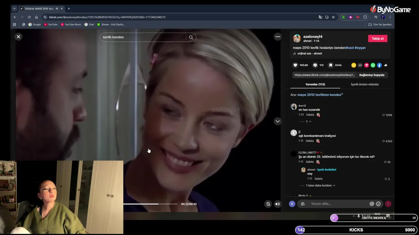Go back in the browser
Viewport: 419px width, 235px height.
tap(15, 17)
